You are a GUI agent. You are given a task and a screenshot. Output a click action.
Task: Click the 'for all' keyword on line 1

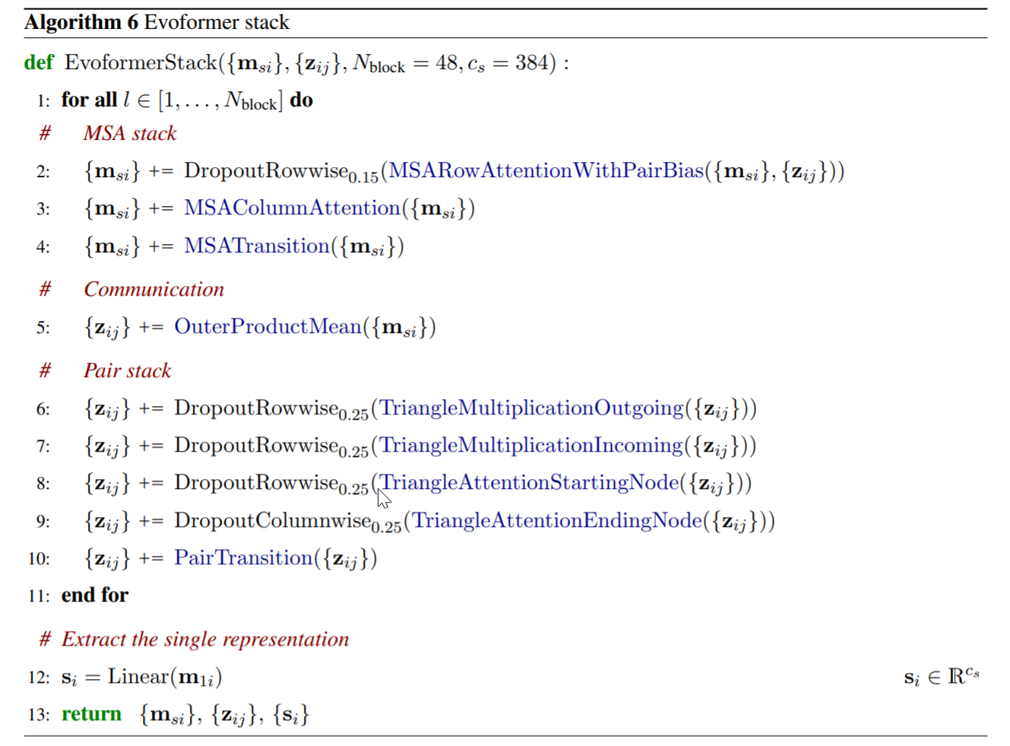[x=89, y=100]
